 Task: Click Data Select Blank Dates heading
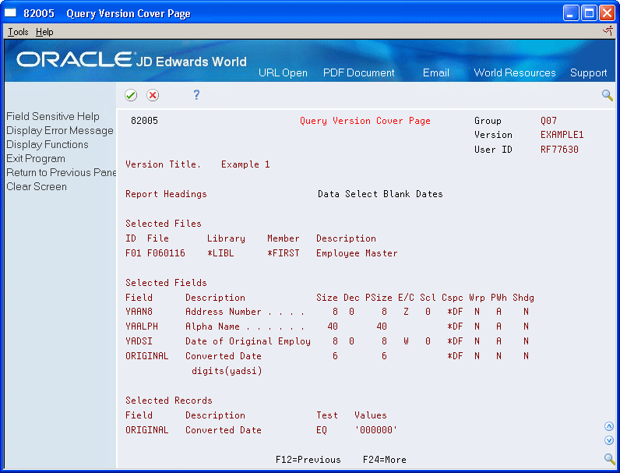380,194
